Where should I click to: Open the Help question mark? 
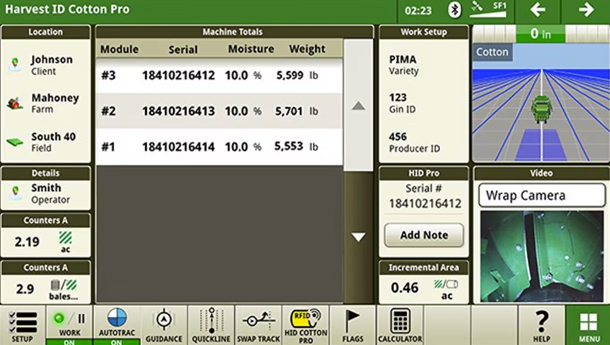pos(542,325)
